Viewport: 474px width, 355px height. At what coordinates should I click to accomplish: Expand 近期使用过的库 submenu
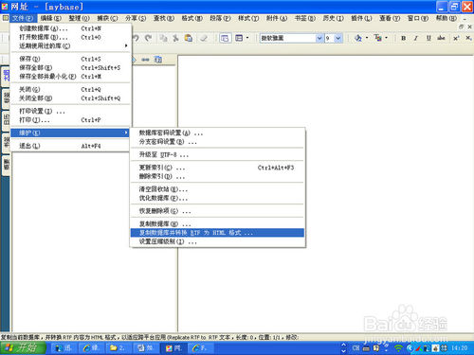[x=71, y=46]
